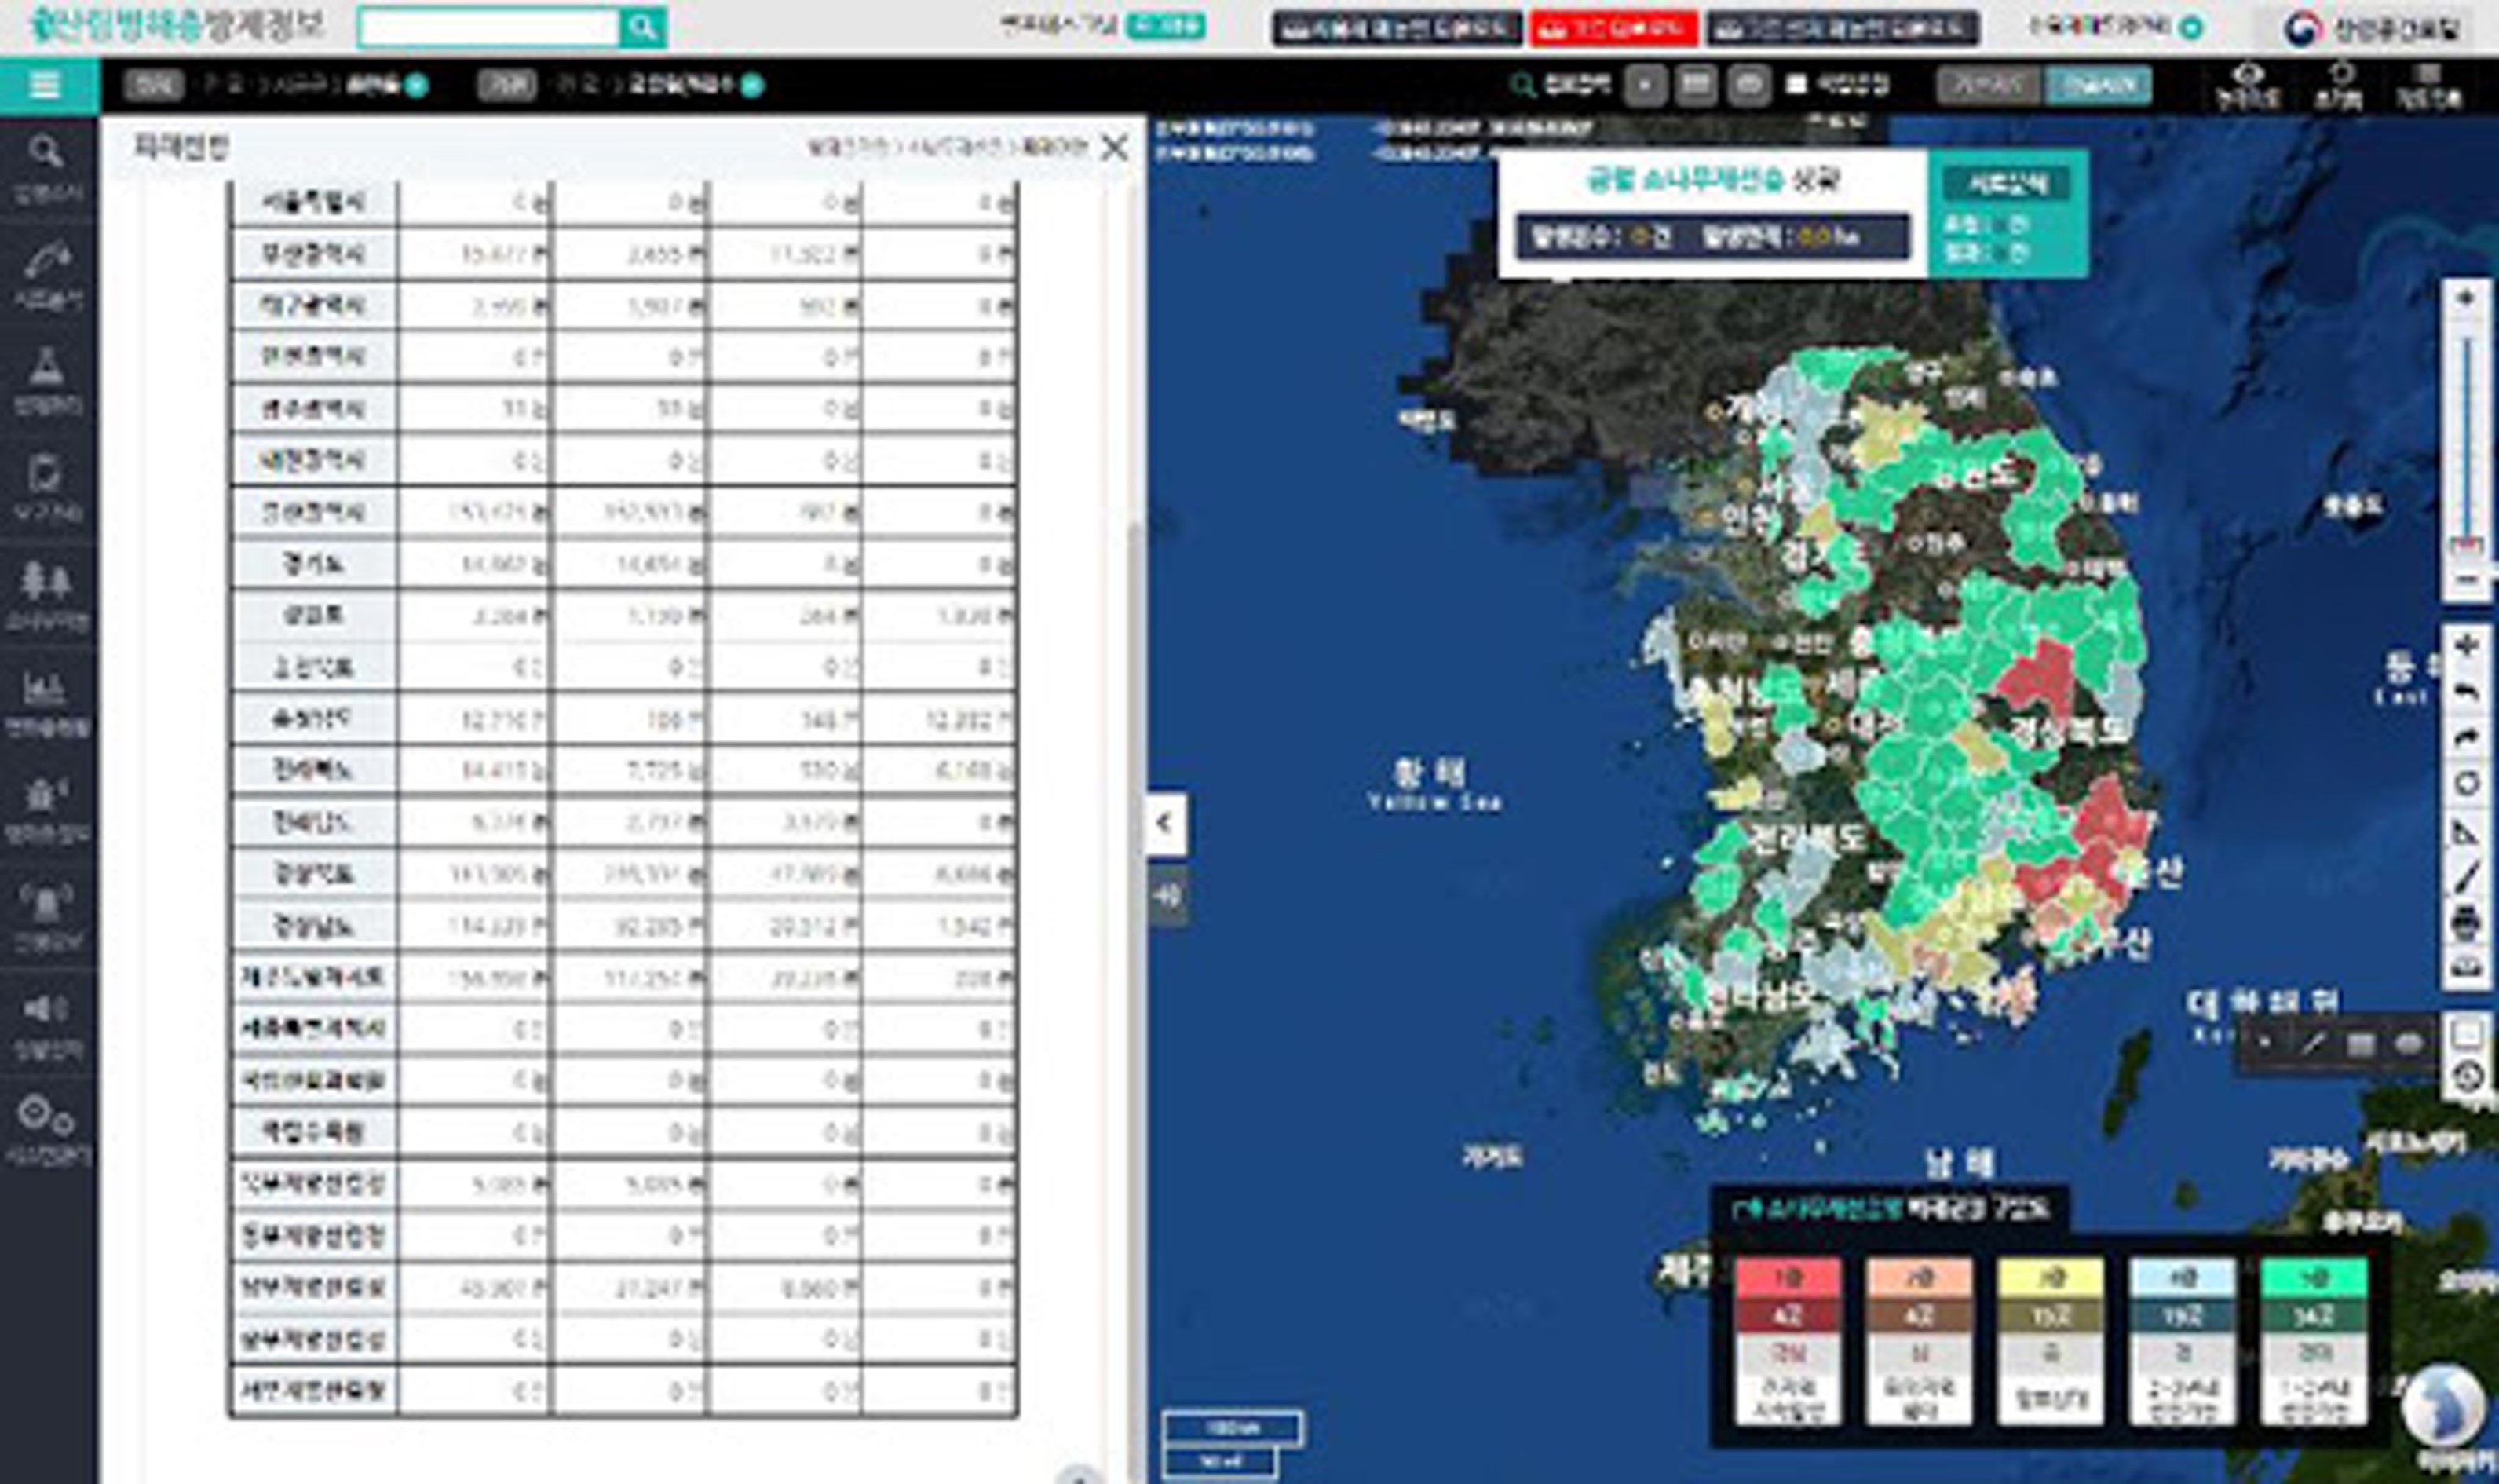Zoom in with the map plus button
This screenshot has width=2499, height=1484.
coord(2465,299)
